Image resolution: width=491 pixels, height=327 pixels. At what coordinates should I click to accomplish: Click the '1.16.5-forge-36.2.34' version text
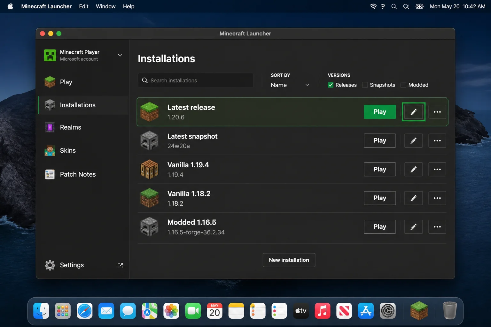(x=196, y=232)
